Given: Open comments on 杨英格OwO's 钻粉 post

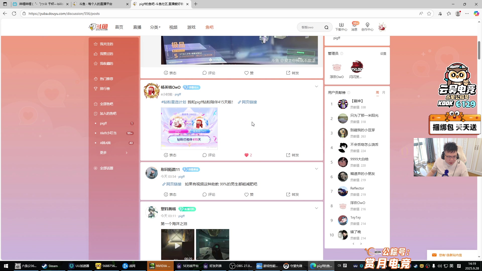Looking at the screenshot, I should click(209, 155).
